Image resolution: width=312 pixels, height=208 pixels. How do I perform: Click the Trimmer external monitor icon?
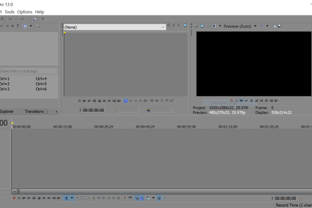click(x=185, y=25)
